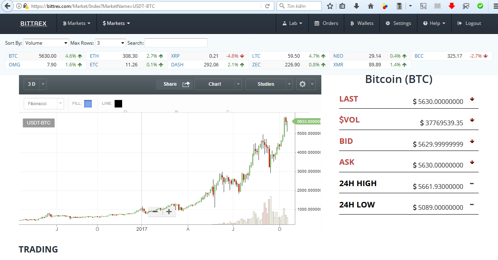Open the dropdown arrow beside clipboard extension

(410, 6)
